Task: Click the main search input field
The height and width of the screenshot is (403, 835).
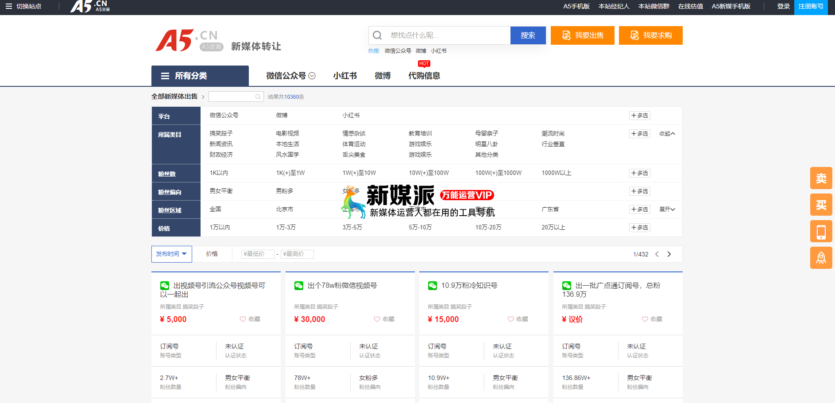Action: (447, 35)
